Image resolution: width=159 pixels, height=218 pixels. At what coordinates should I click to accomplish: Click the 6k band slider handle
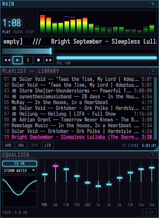point(120,178)
